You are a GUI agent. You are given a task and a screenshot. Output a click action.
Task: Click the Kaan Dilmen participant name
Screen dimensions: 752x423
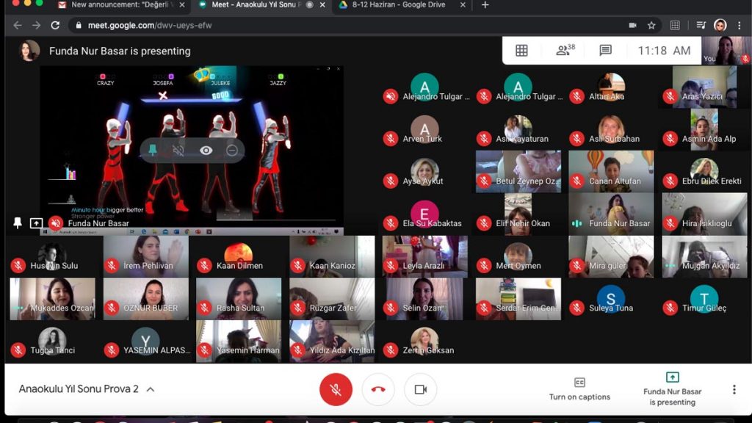click(x=240, y=265)
